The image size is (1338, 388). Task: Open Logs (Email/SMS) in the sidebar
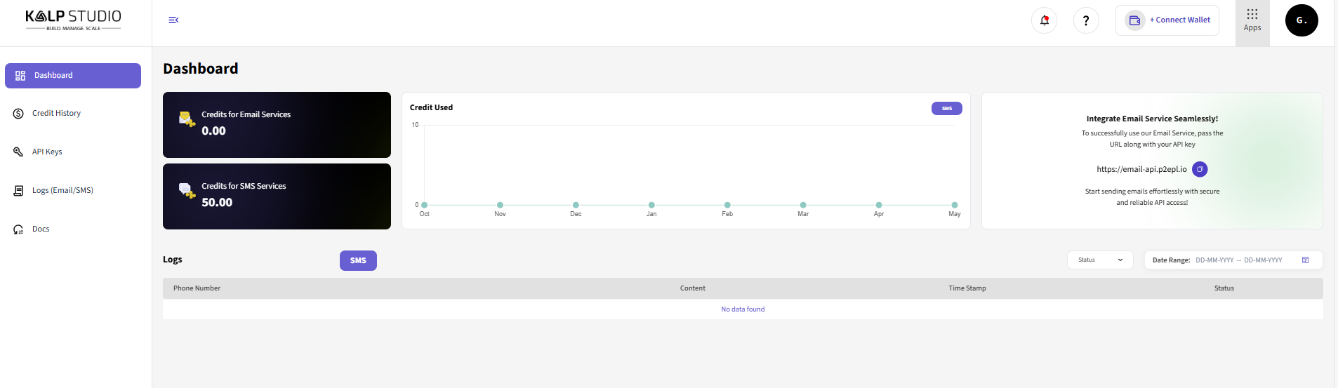pos(62,191)
